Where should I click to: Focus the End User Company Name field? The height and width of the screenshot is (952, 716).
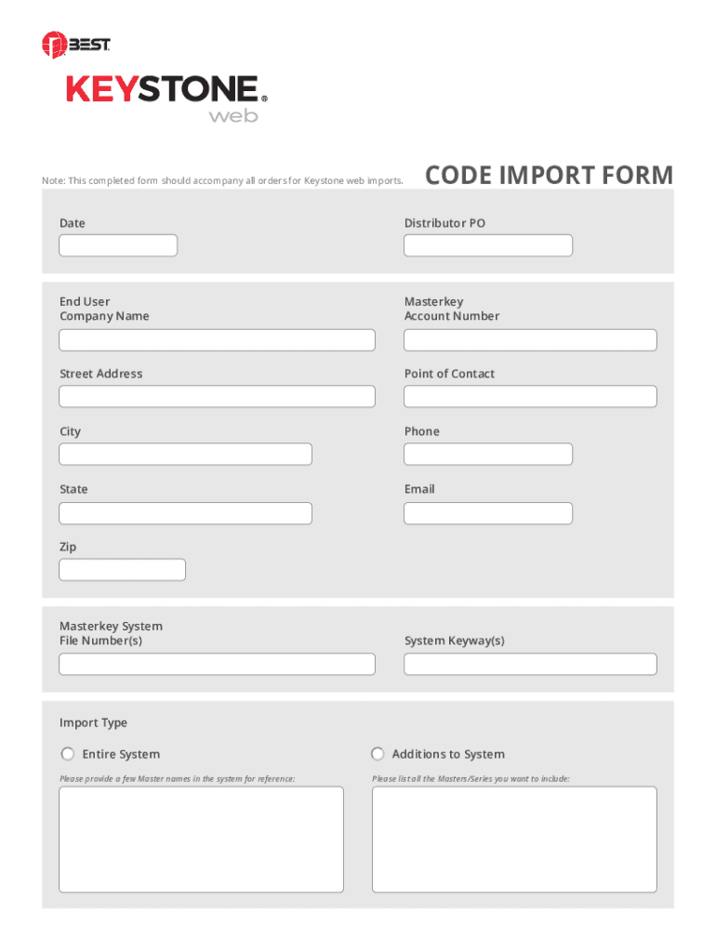tap(217, 340)
